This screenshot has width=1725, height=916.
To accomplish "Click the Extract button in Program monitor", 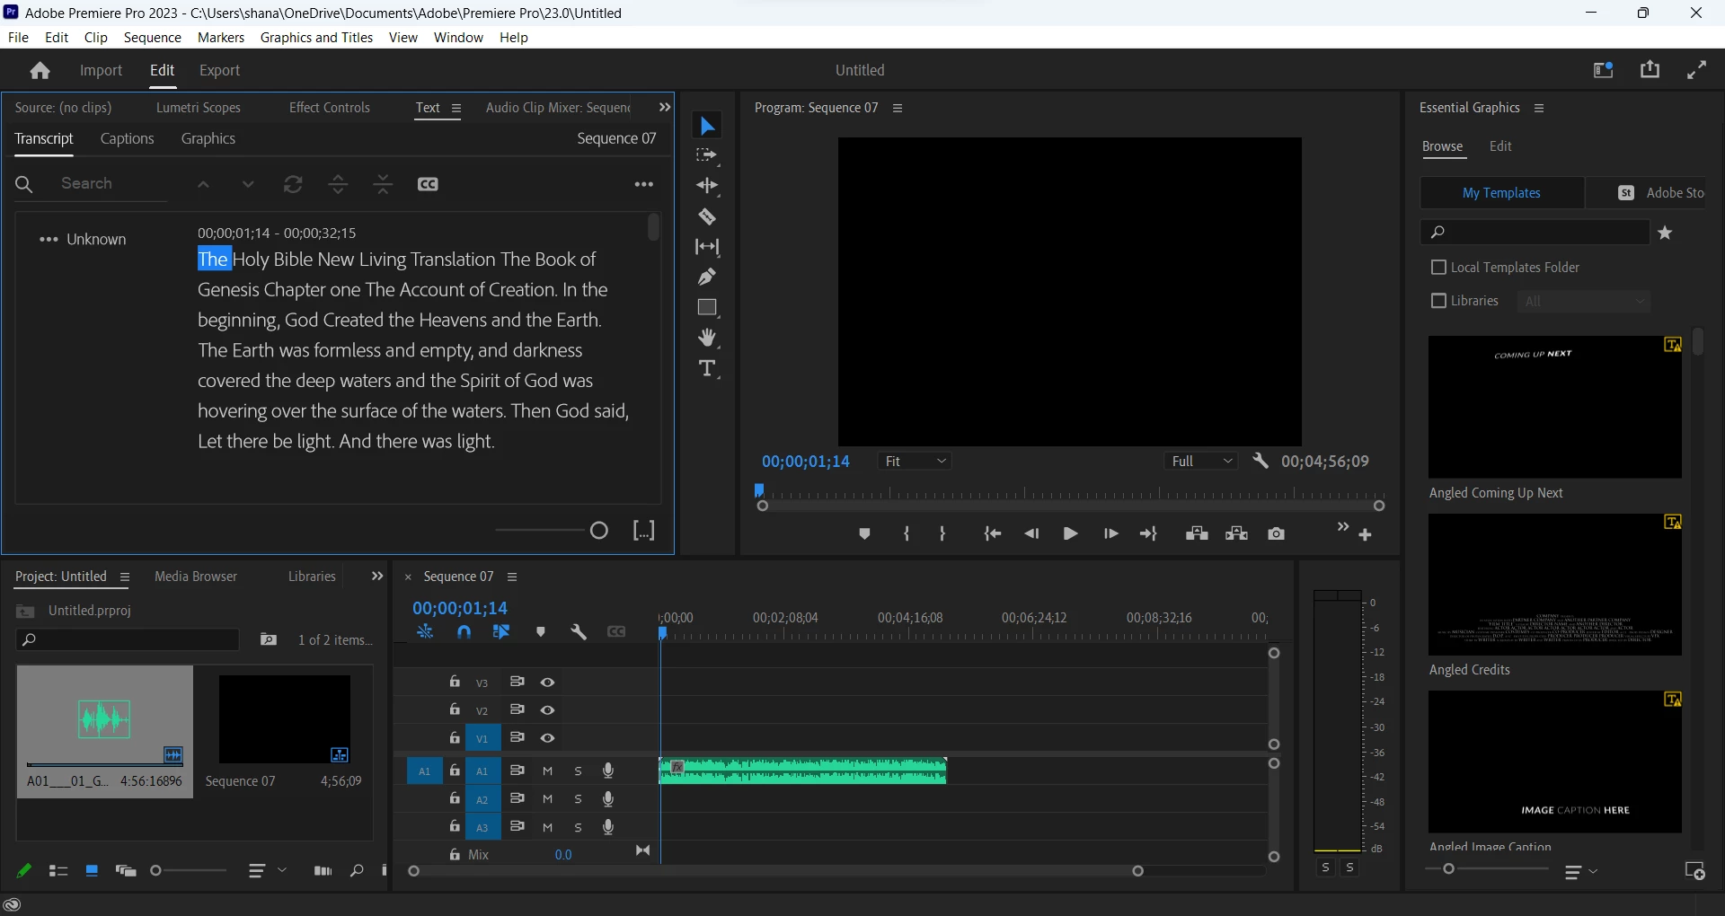I will (x=1237, y=533).
